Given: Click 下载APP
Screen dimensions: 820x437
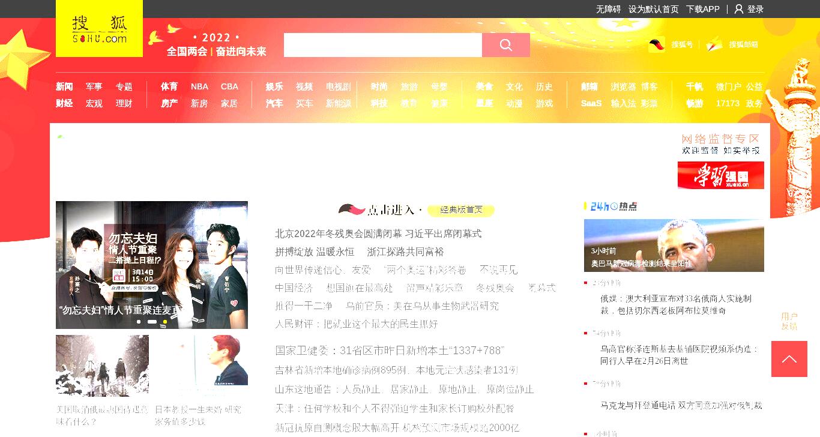Looking at the screenshot, I should [x=703, y=9].
